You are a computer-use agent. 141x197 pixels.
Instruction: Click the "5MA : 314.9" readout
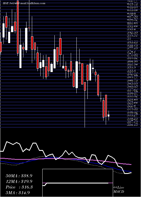tap(18, 192)
